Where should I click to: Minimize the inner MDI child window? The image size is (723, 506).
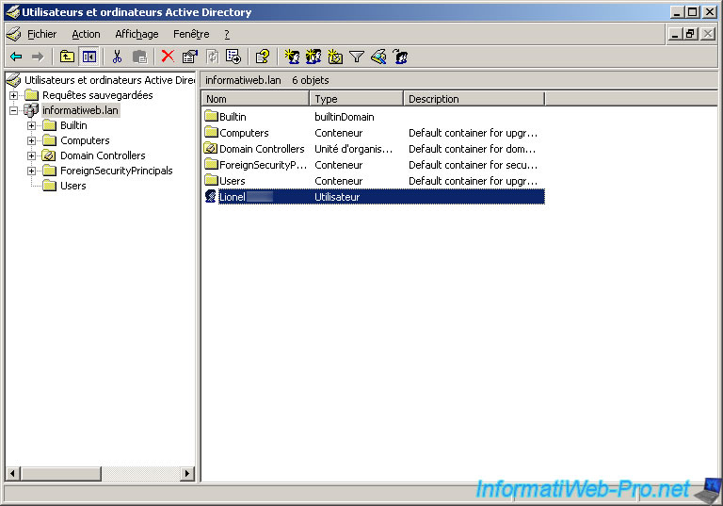click(676, 34)
